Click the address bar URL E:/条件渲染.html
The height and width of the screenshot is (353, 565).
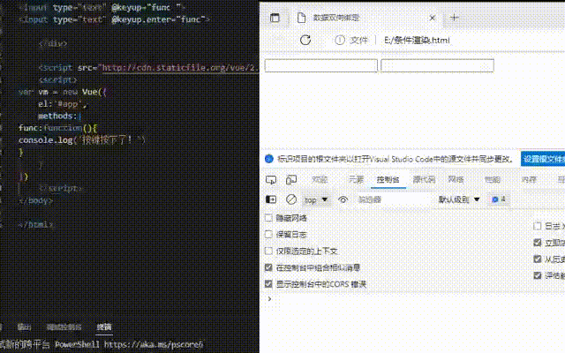tap(417, 40)
